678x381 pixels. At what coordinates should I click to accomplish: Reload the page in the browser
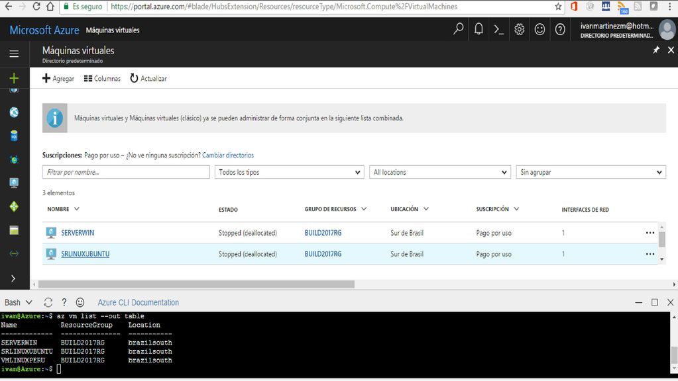pos(36,7)
